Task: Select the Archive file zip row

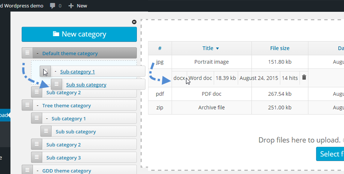Action: pos(211,107)
